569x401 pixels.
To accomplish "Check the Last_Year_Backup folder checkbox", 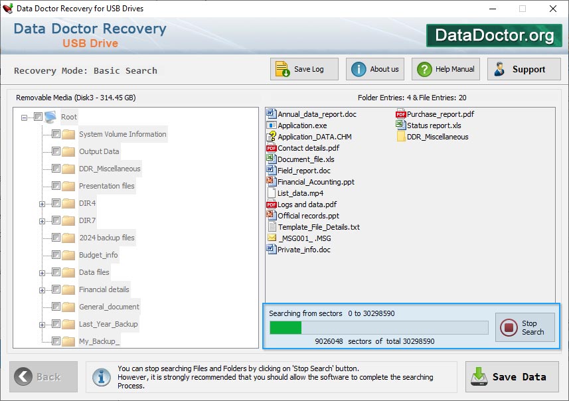I will 56,323.
